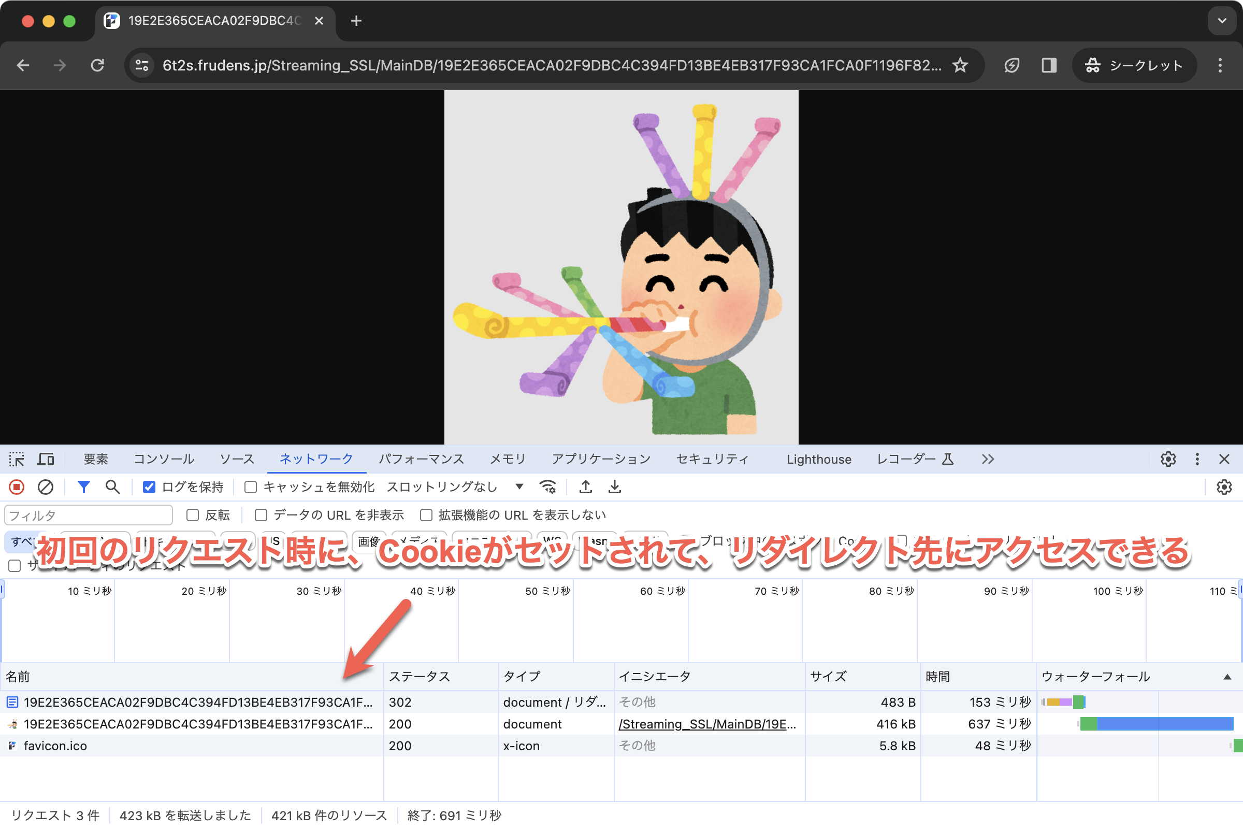The width and height of the screenshot is (1243, 829).
Task: Click the browser address bar URL
Action: click(x=551, y=65)
